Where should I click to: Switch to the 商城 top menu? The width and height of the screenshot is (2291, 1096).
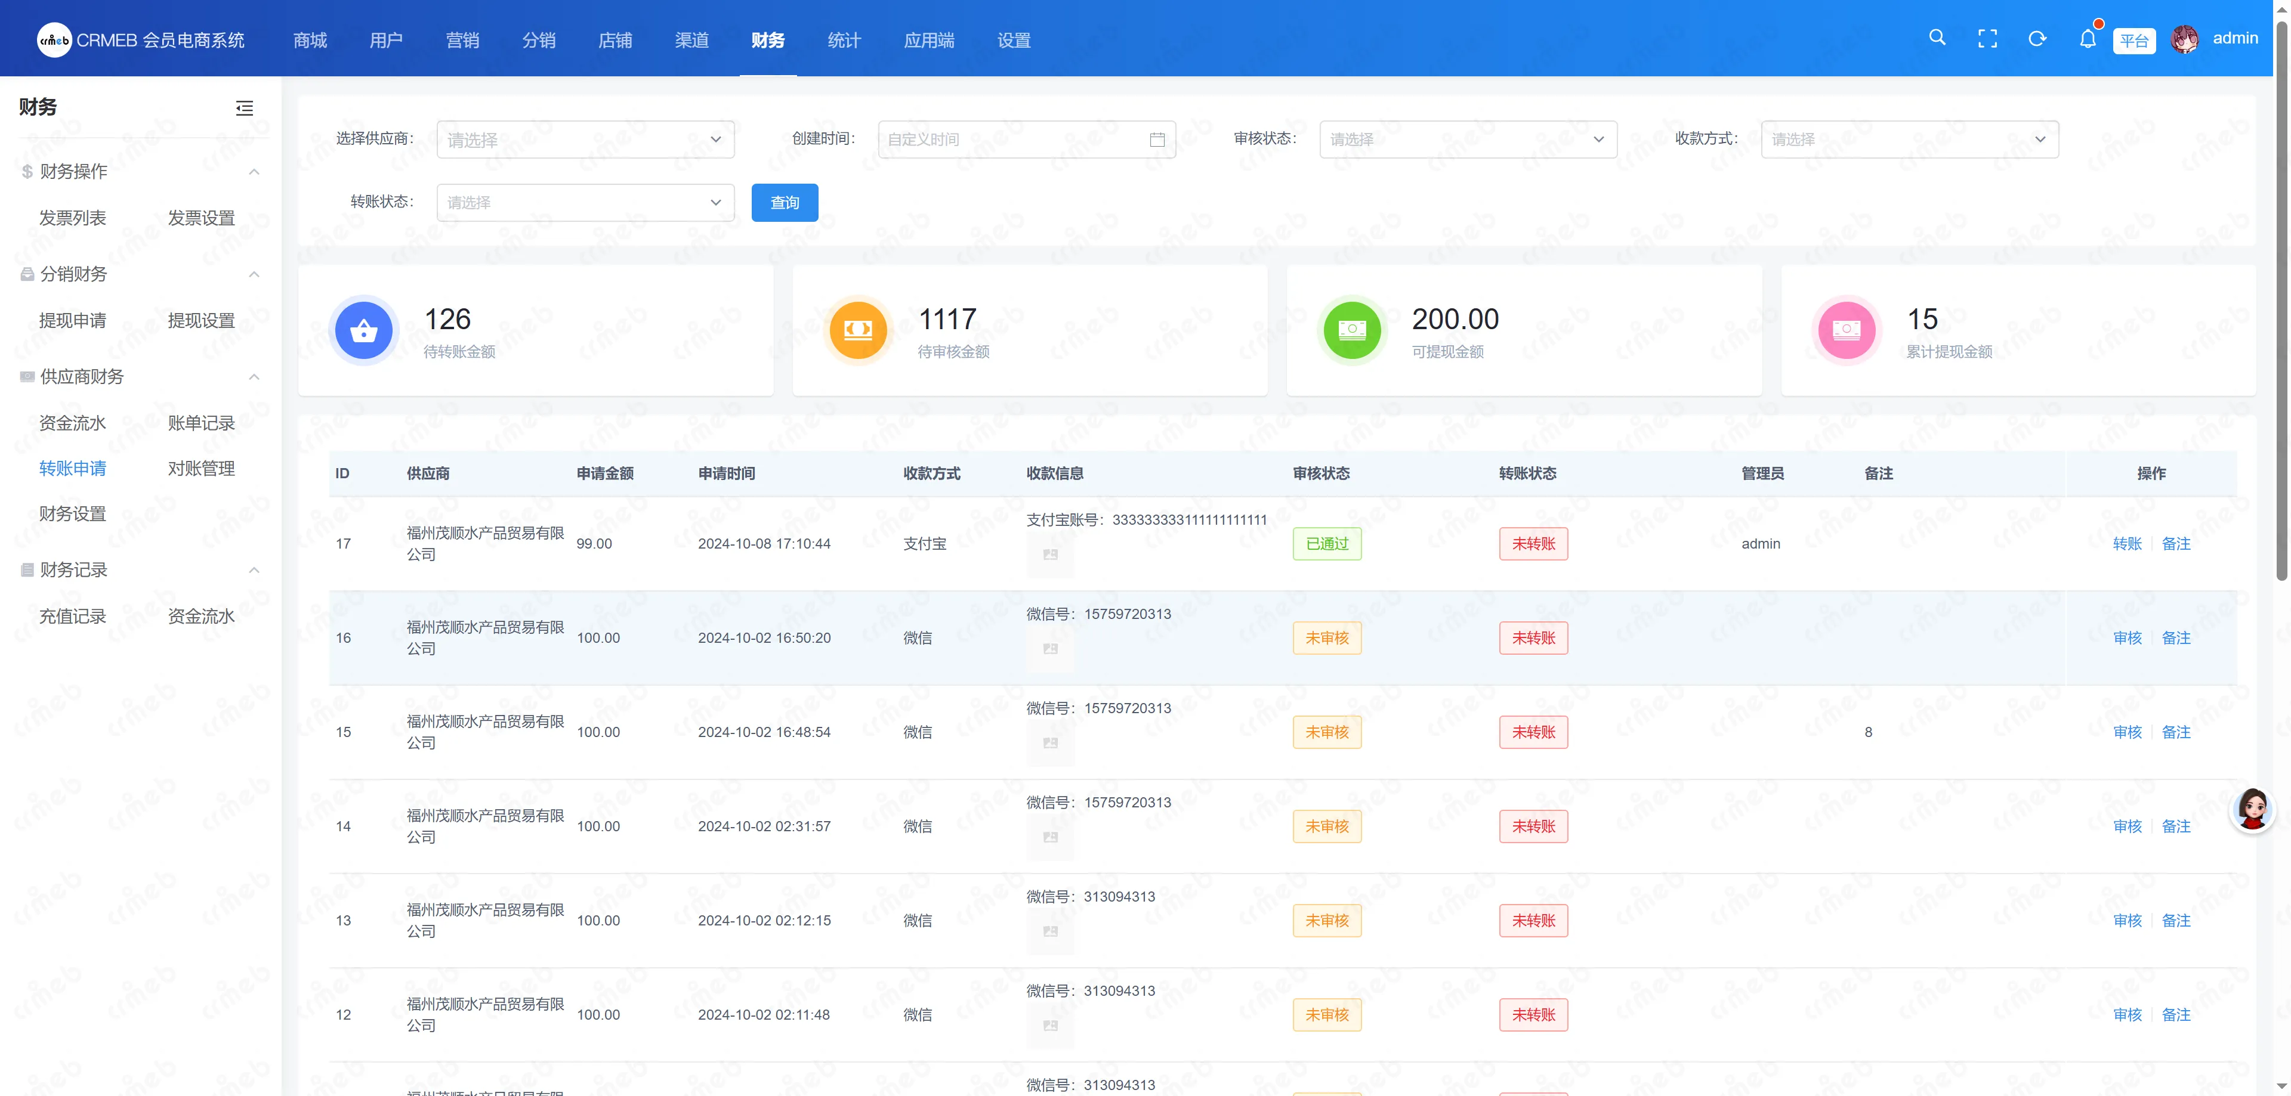(310, 40)
